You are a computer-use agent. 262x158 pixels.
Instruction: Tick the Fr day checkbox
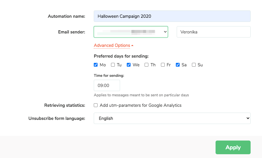coord(163,65)
